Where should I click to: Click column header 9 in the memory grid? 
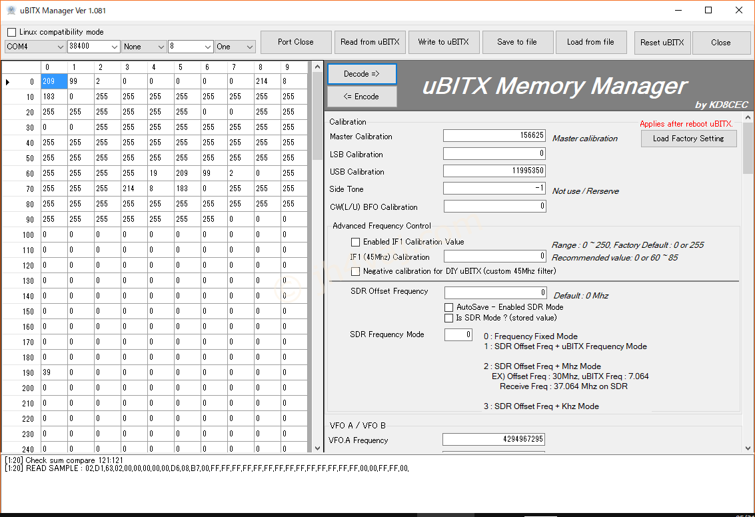pos(294,67)
